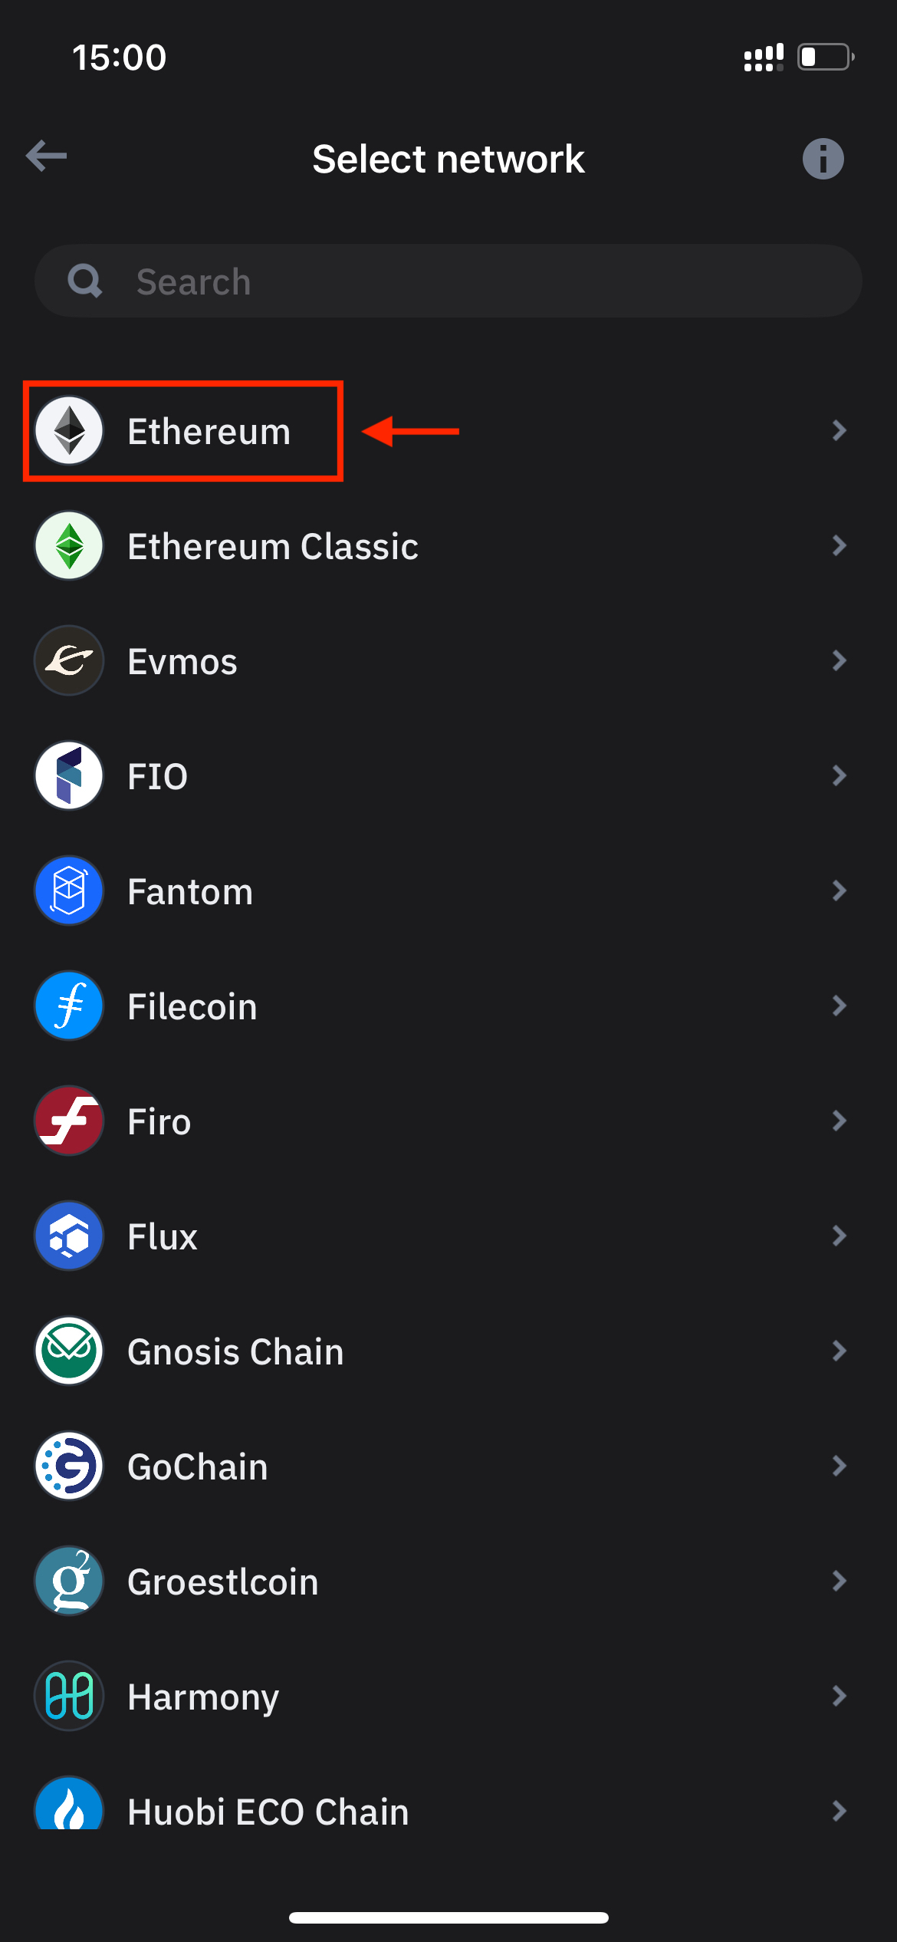Choose the Ethereum Classic network label
The image size is (897, 1942).
pyautogui.click(x=273, y=547)
